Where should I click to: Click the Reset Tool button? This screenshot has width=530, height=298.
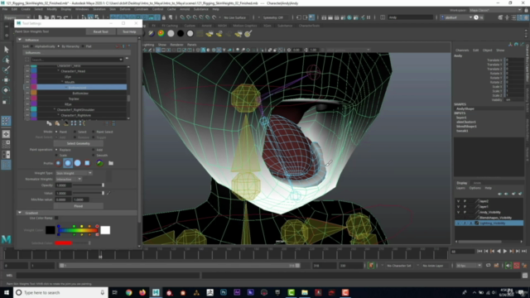(100, 31)
